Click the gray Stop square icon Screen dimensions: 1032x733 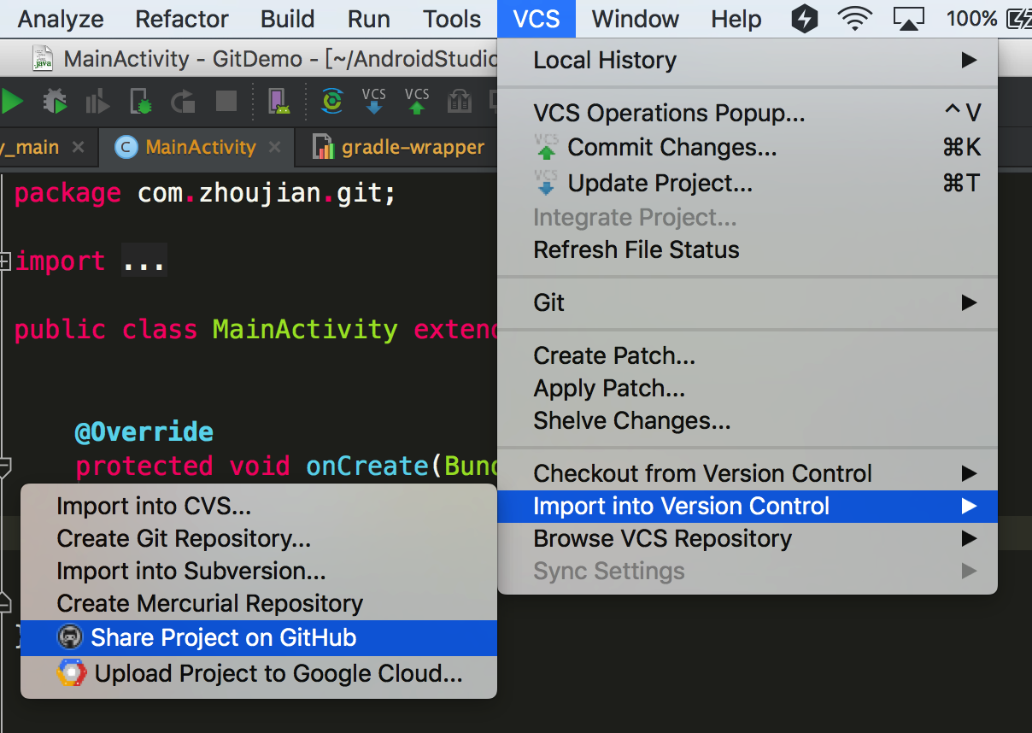[226, 103]
